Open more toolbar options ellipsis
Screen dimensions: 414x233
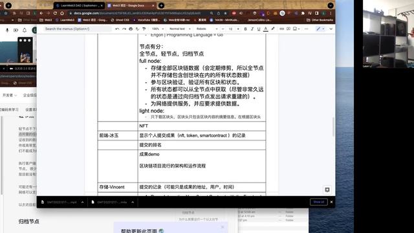click(306, 28)
